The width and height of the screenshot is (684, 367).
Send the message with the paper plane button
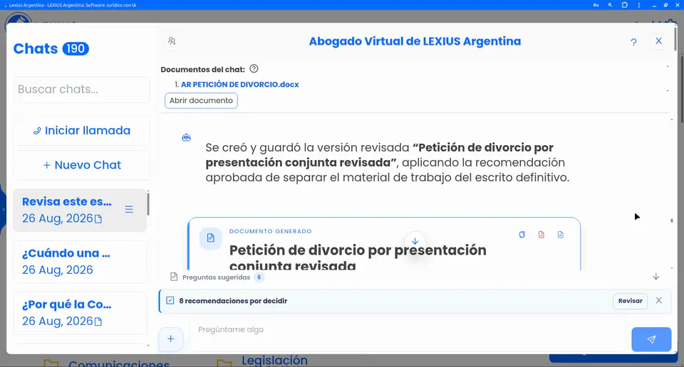click(x=651, y=339)
